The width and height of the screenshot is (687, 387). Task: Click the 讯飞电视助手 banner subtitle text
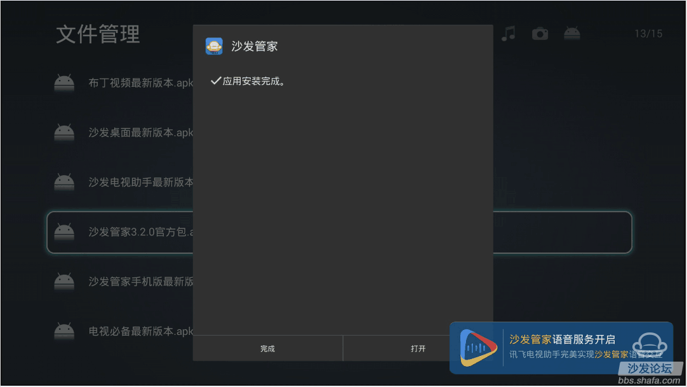coord(586,354)
